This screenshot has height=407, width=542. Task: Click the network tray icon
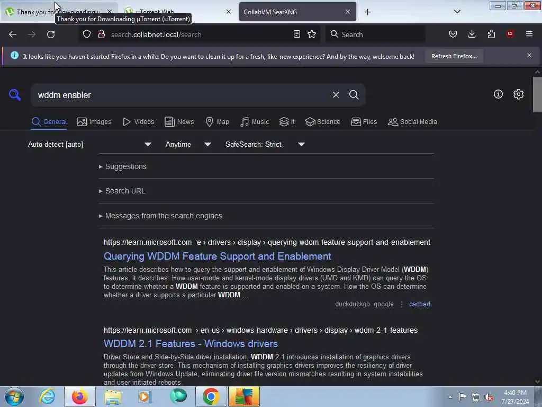[476, 397]
